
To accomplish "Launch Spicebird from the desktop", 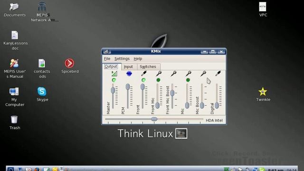I will [69, 63].
